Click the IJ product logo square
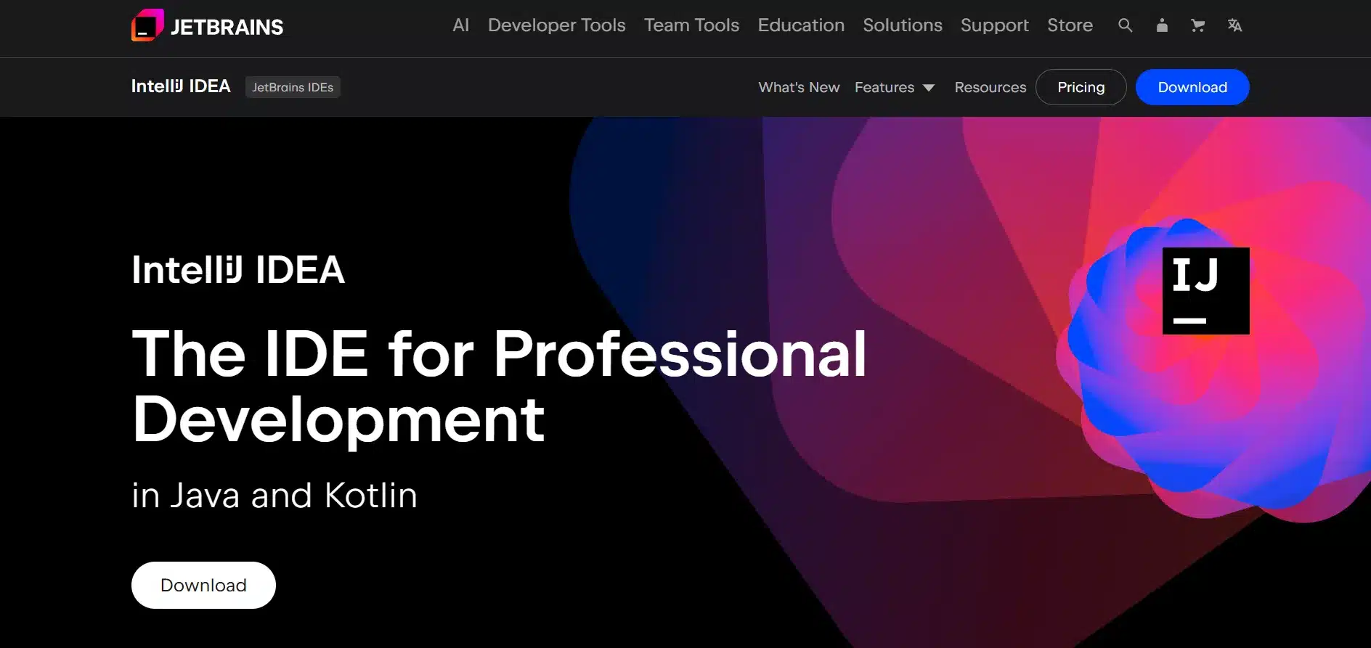Image resolution: width=1371 pixels, height=648 pixels. pyautogui.click(x=1205, y=291)
